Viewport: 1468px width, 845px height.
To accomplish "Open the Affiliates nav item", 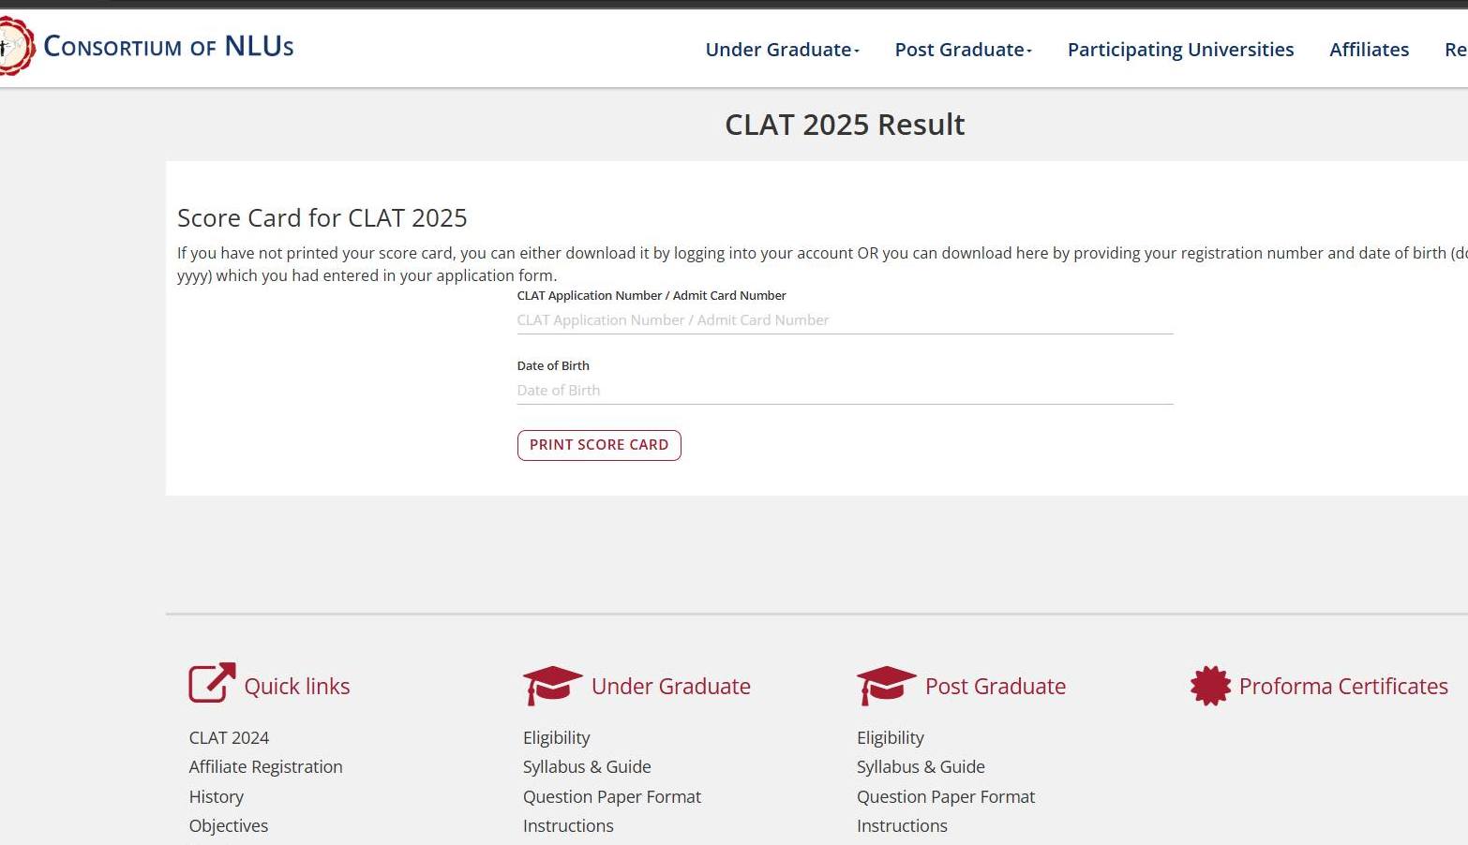I will (x=1369, y=50).
